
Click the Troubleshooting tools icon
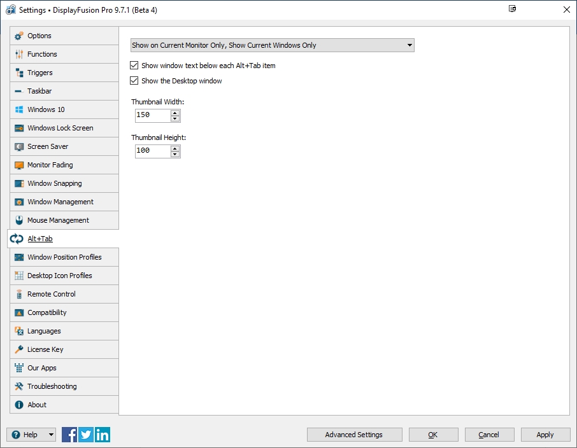point(19,386)
